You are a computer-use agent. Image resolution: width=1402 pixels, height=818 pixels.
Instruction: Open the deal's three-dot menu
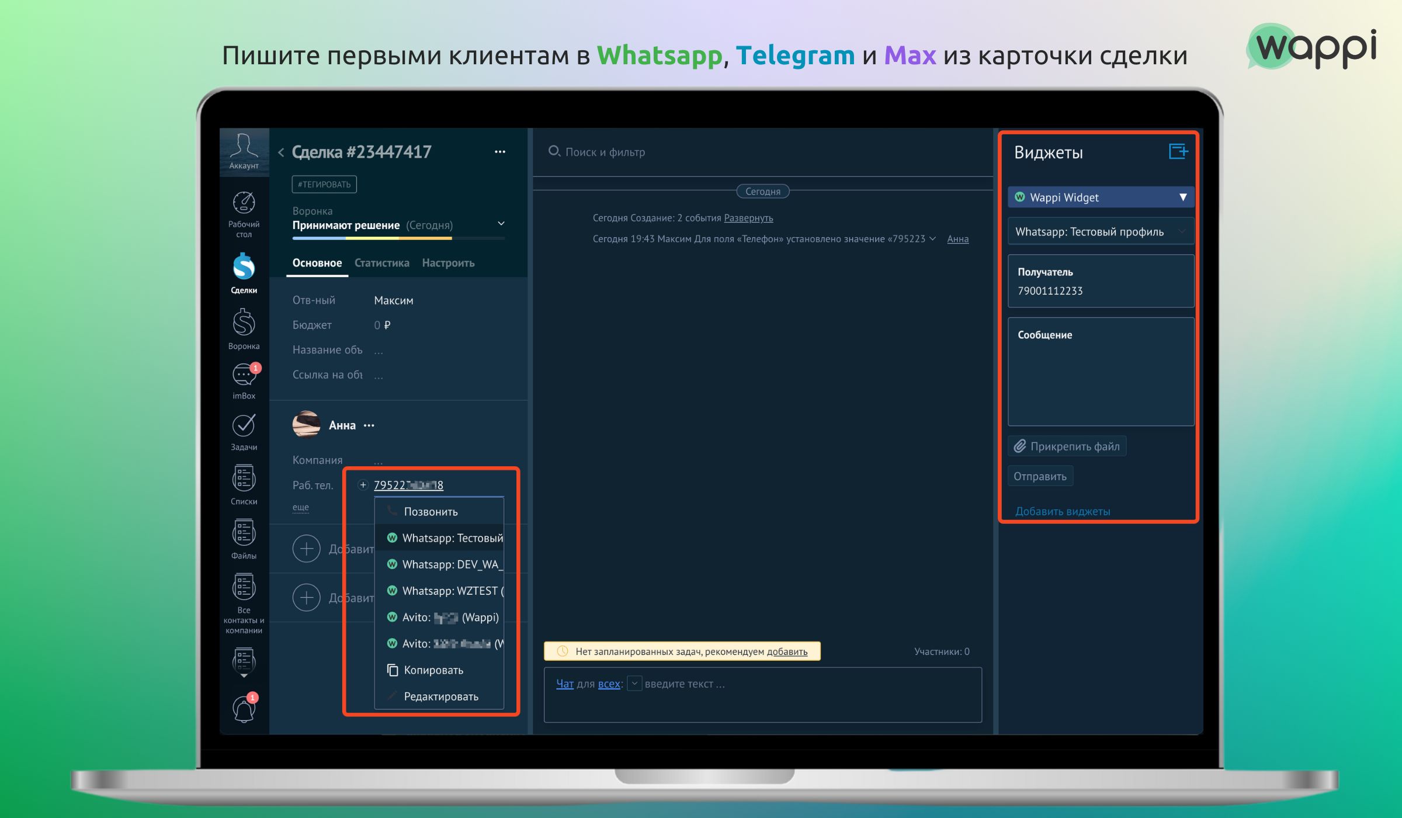(x=500, y=152)
